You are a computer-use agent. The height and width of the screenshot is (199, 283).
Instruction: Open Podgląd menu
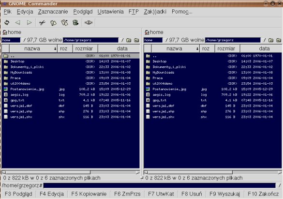[x=83, y=12]
